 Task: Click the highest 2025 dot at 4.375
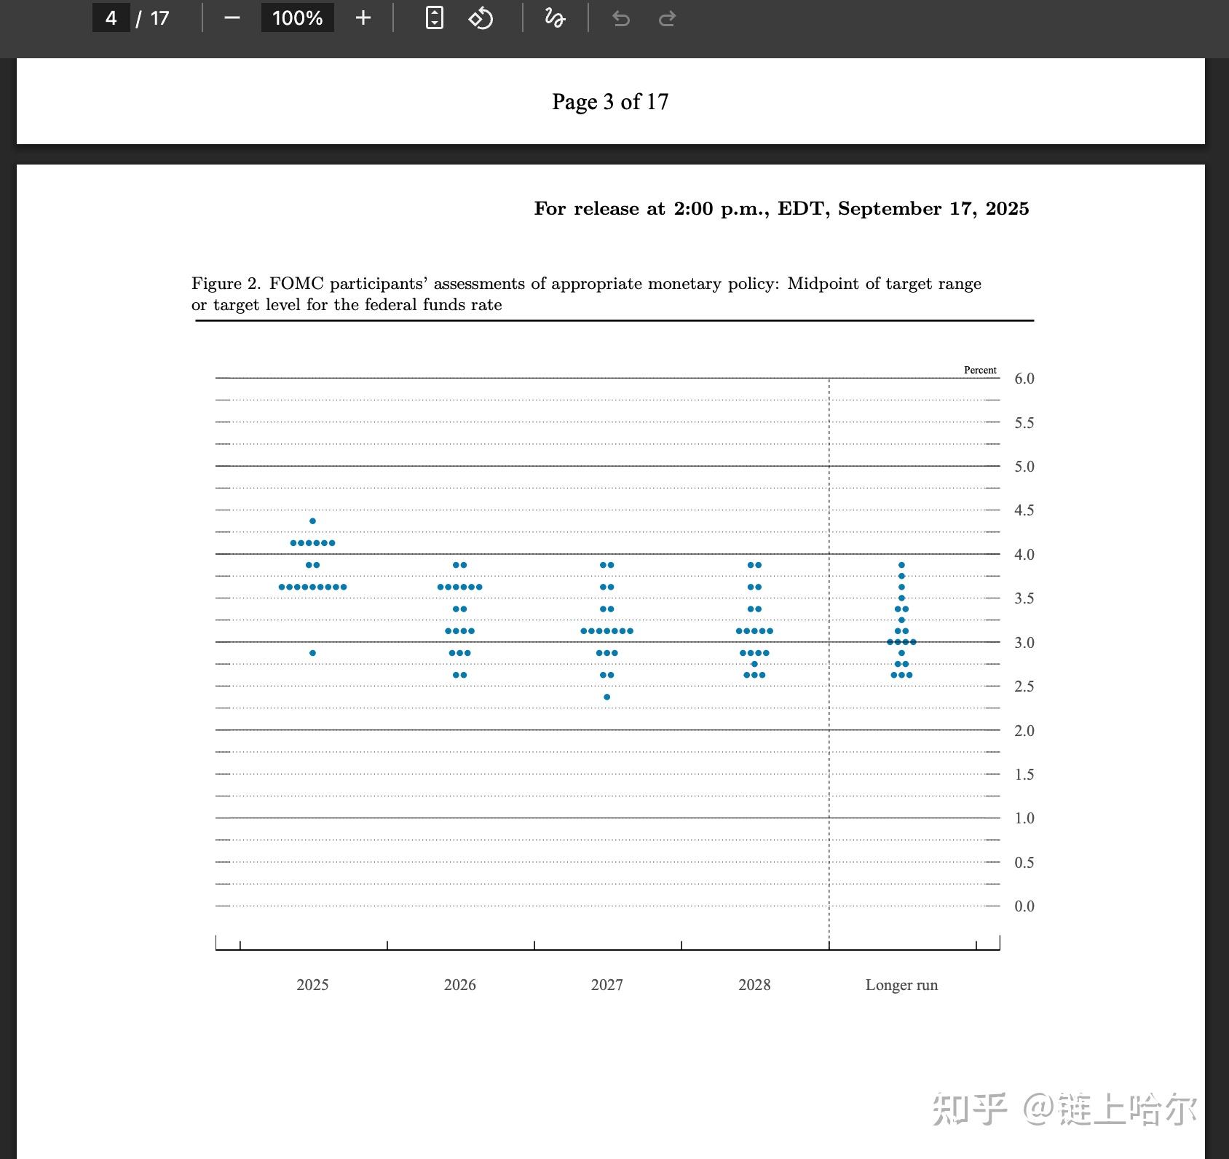coord(313,521)
